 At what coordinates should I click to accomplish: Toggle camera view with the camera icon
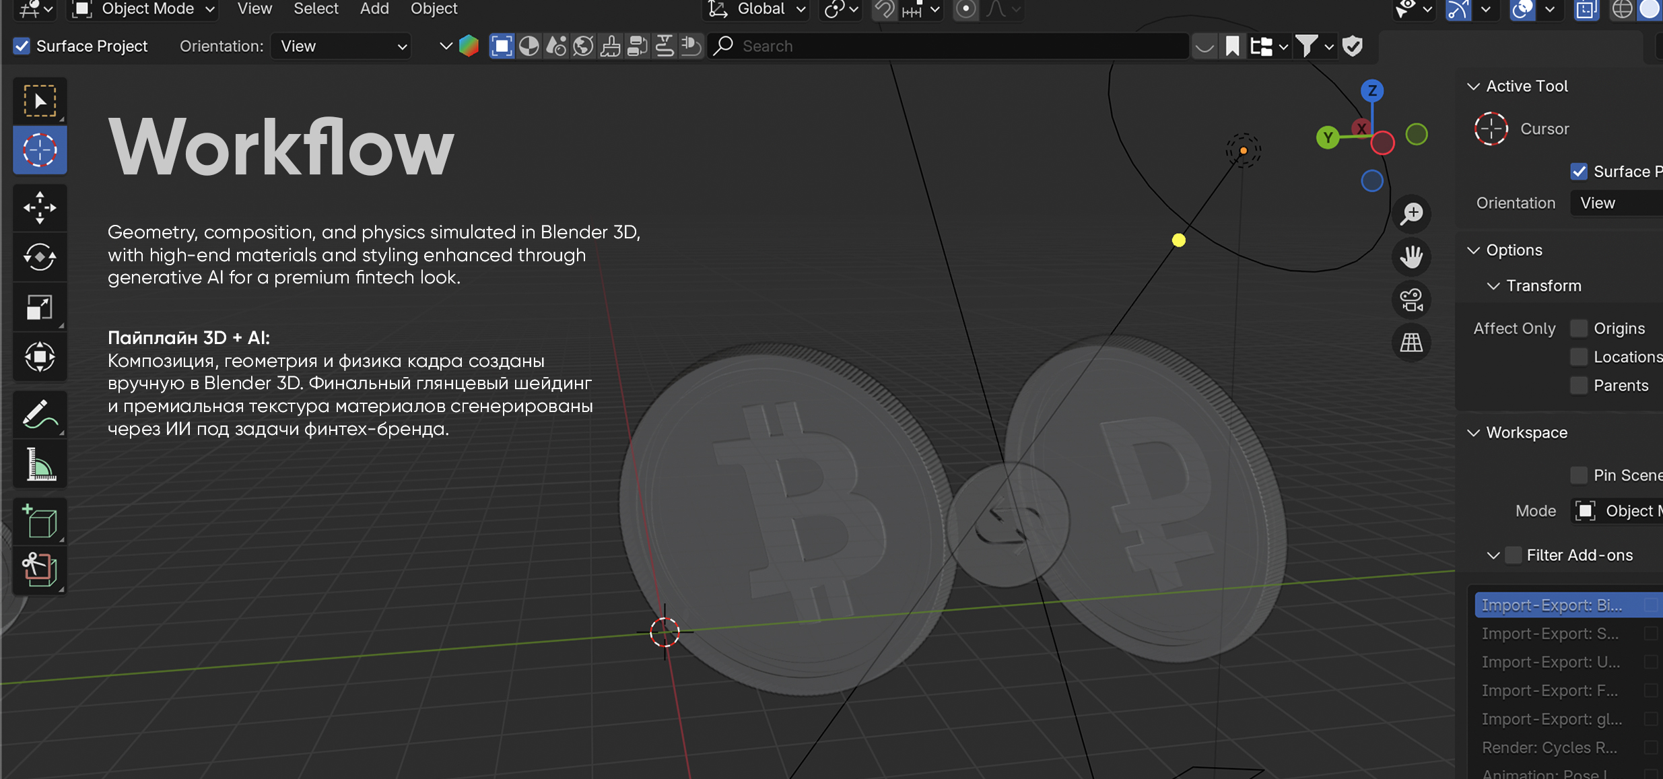[1411, 300]
